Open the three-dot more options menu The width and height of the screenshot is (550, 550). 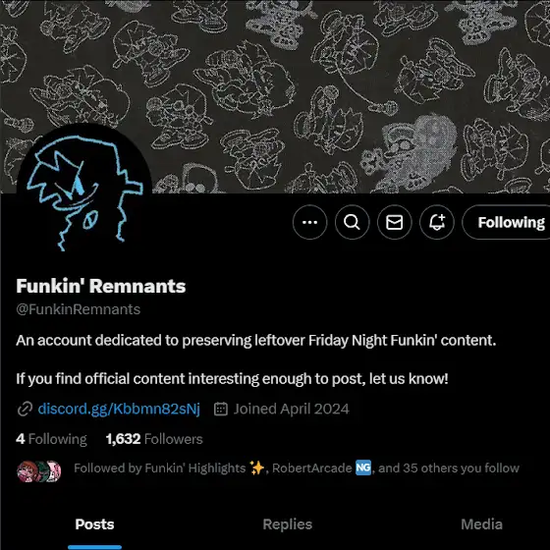pyautogui.click(x=309, y=222)
